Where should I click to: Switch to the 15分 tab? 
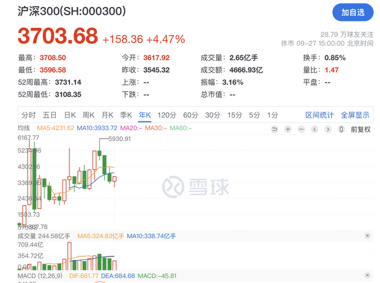coord(235,115)
